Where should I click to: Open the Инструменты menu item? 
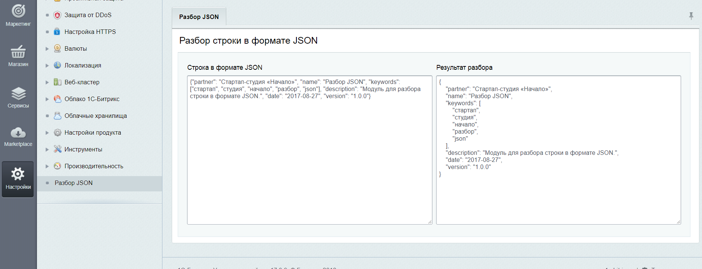83,149
